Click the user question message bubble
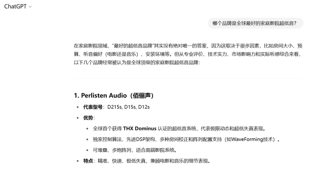Image resolution: width=317 pixels, height=170 pixels. (x=255, y=24)
